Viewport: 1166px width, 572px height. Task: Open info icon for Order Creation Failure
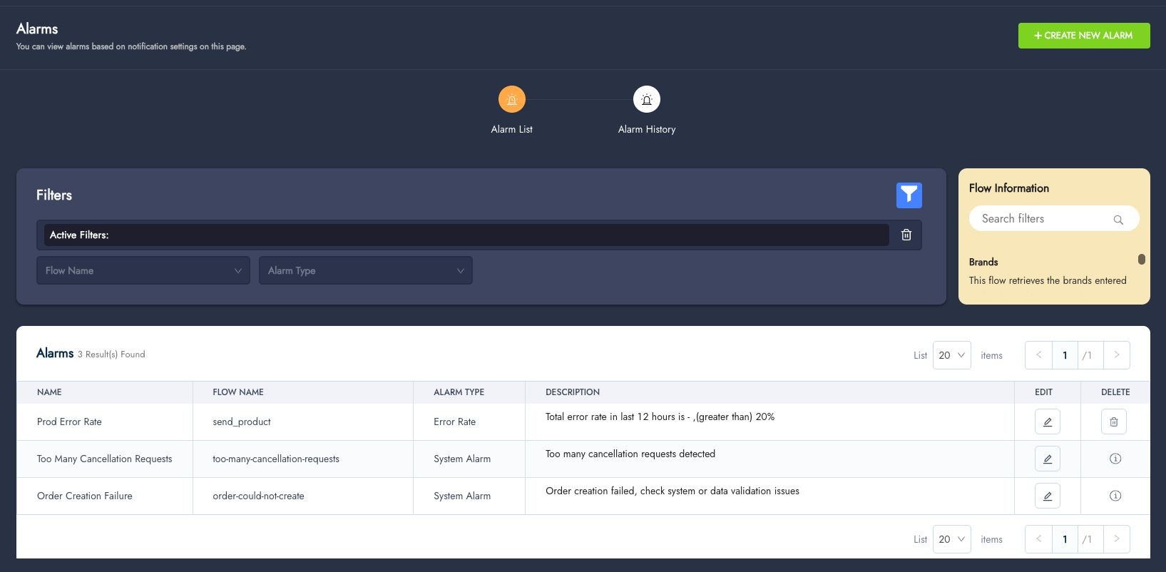(1115, 496)
